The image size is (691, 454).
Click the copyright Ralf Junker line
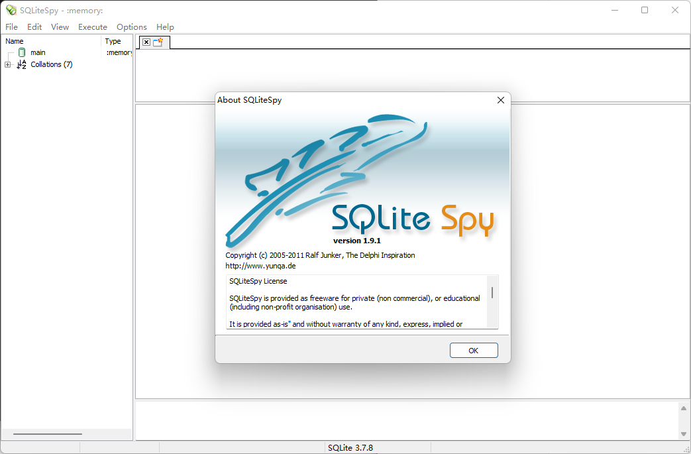pos(321,255)
